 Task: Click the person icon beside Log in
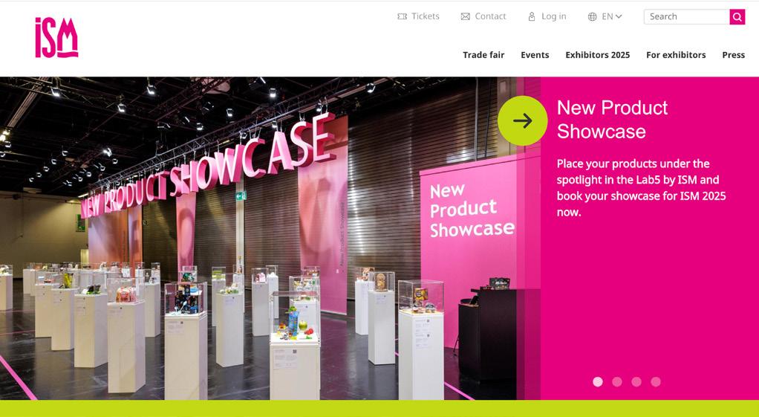tap(532, 16)
